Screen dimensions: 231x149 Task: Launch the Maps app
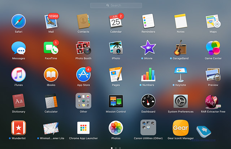213,21
